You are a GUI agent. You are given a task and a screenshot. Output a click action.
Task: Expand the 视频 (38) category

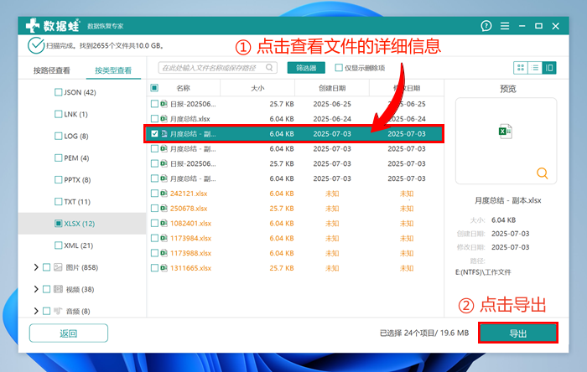coord(36,289)
